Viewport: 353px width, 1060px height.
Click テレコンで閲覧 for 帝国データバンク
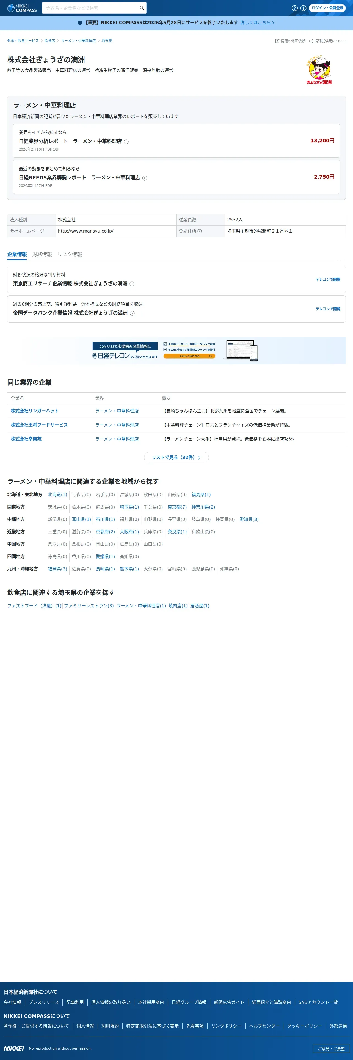(x=327, y=309)
